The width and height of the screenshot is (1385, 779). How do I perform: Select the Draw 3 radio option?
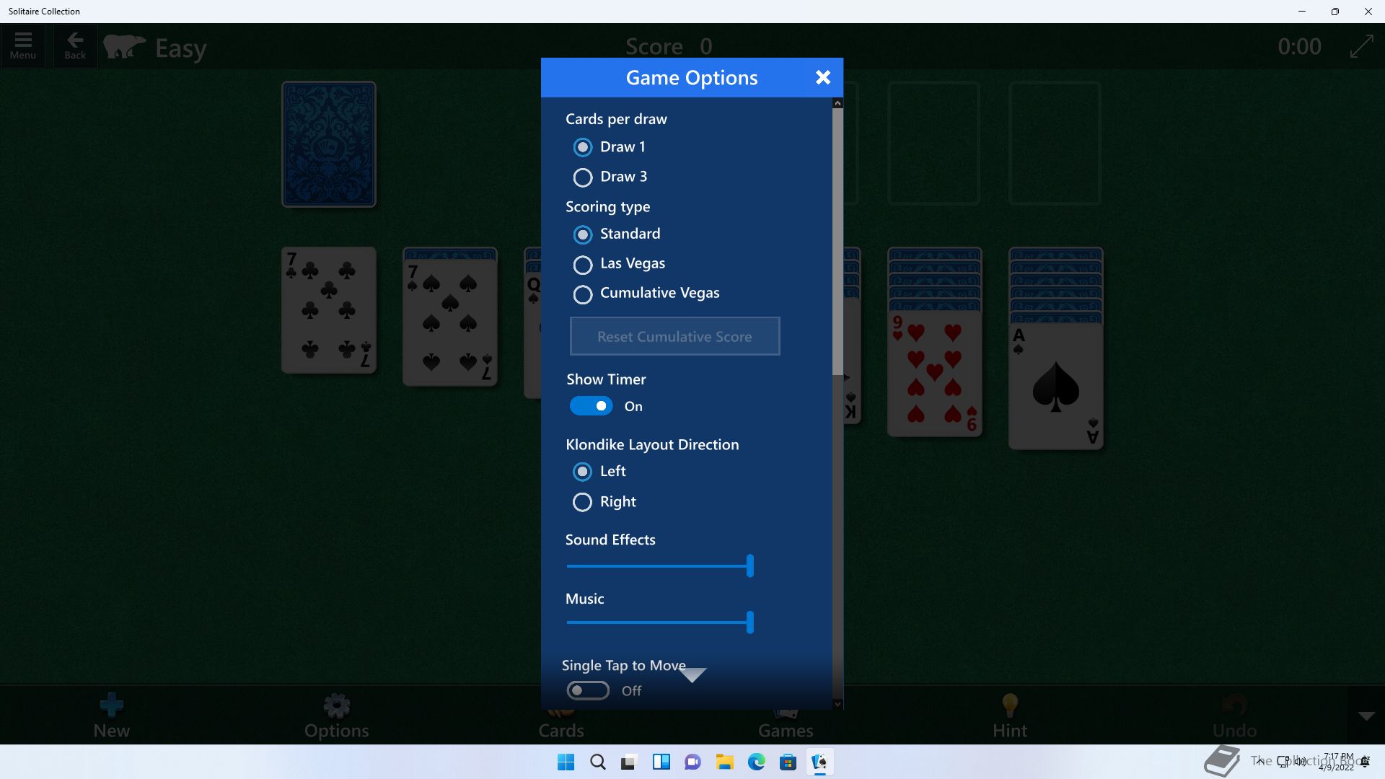pyautogui.click(x=583, y=177)
